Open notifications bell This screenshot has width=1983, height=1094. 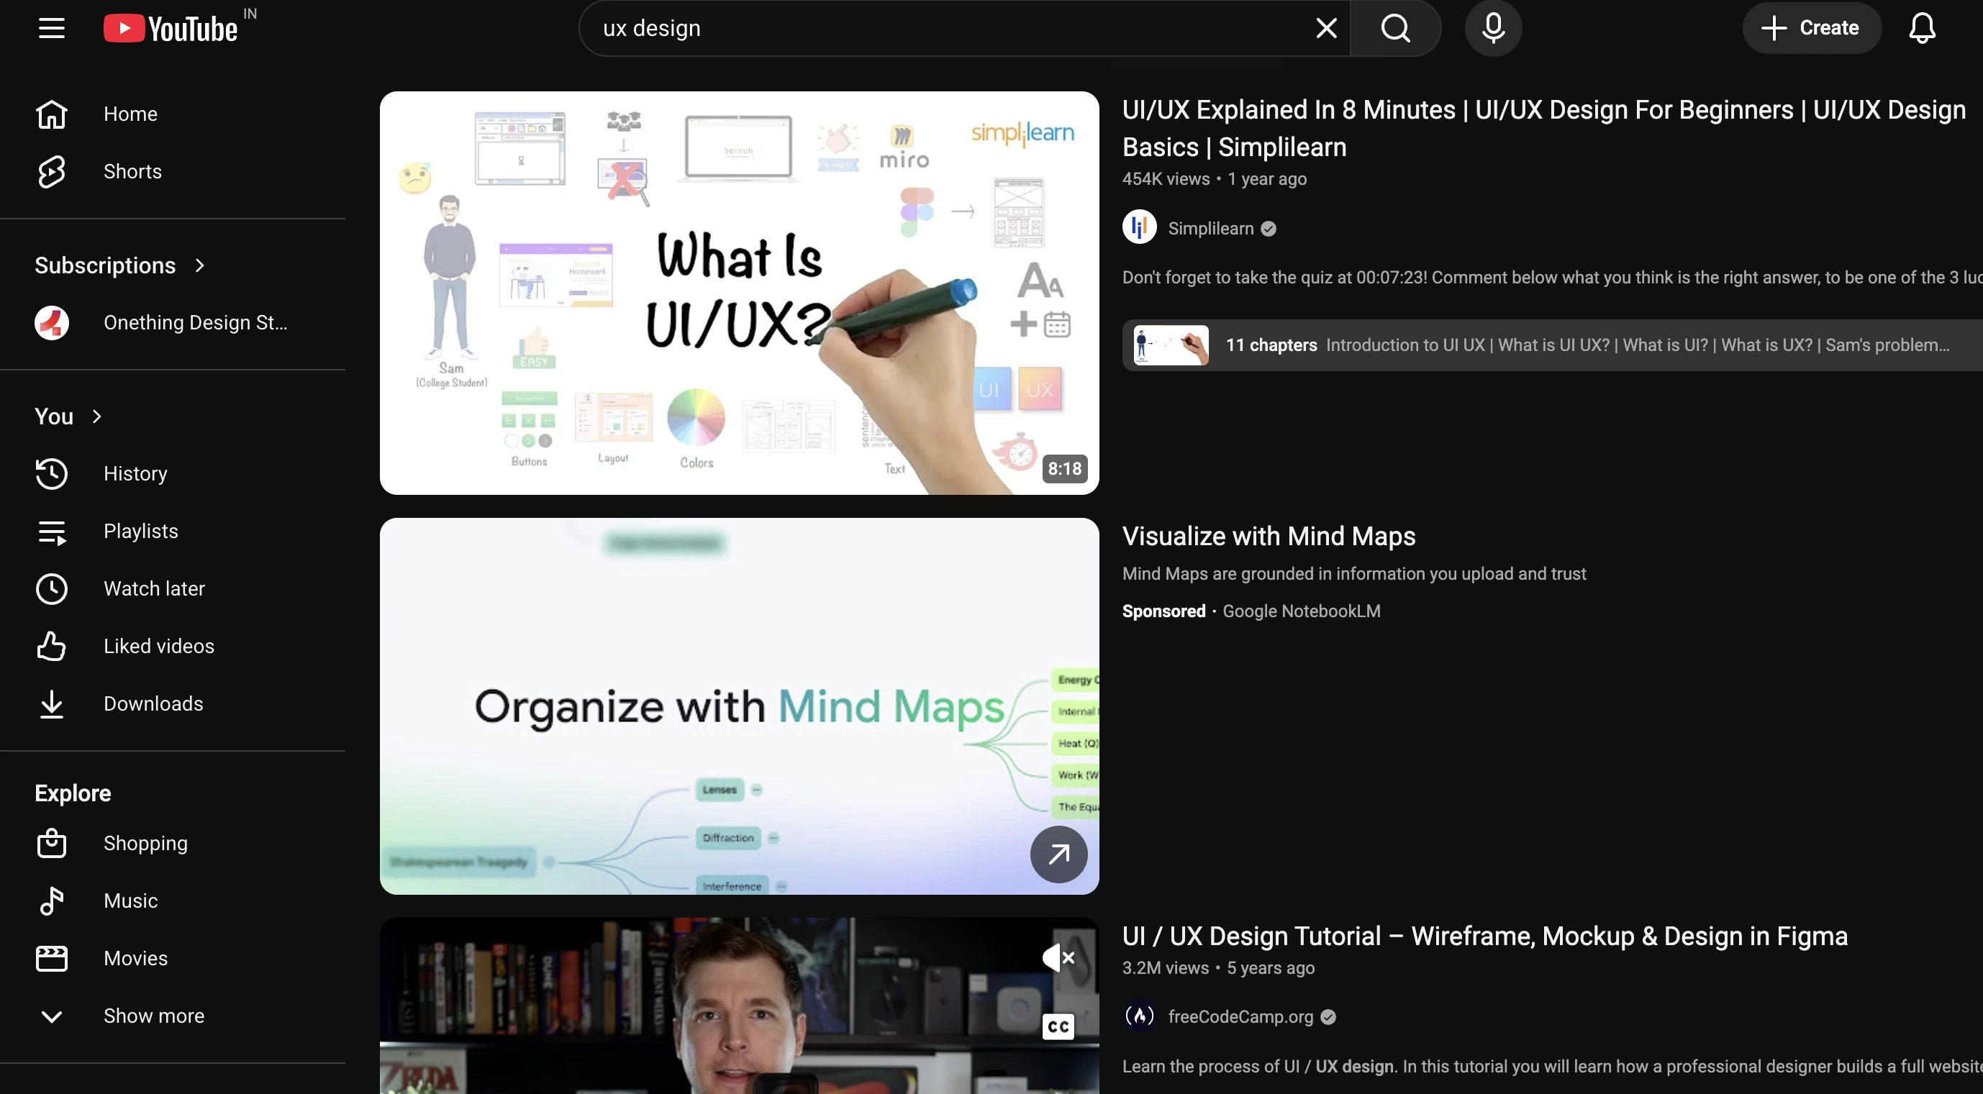(1922, 29)
